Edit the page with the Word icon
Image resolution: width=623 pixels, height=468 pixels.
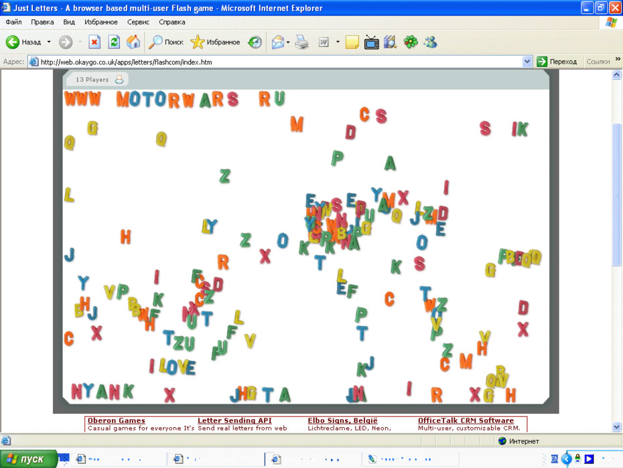[324, 42]
